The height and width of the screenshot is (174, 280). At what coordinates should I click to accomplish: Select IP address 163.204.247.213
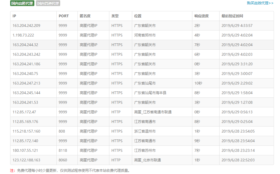(26, 83)
